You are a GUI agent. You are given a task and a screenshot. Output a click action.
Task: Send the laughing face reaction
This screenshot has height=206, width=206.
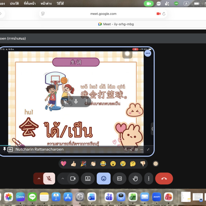tap(103, 164)
